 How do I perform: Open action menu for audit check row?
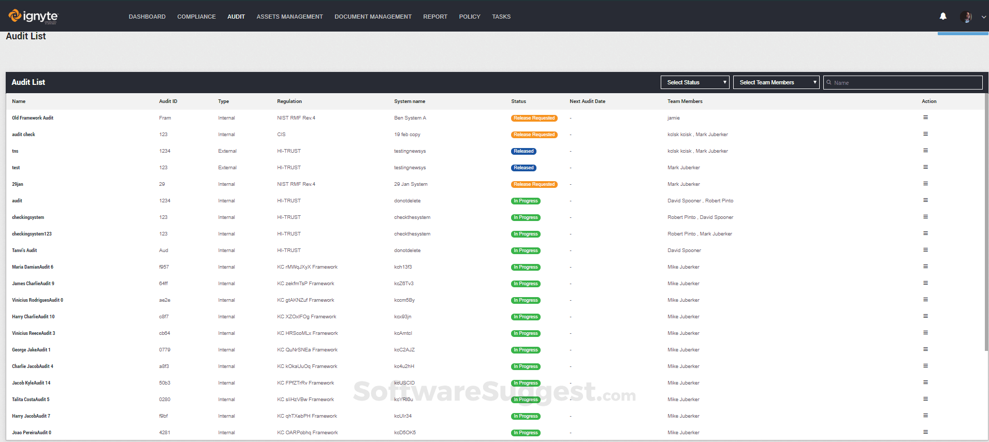[x=925, y=134]
